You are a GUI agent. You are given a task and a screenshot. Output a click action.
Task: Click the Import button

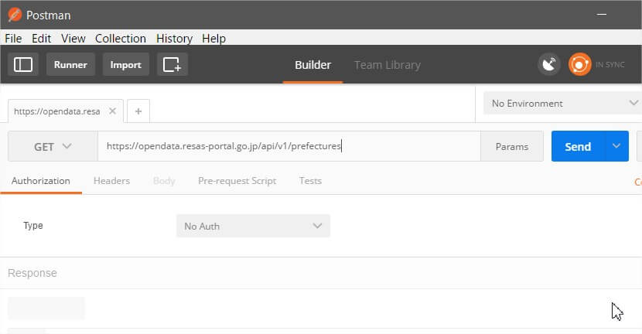(126, 64)
